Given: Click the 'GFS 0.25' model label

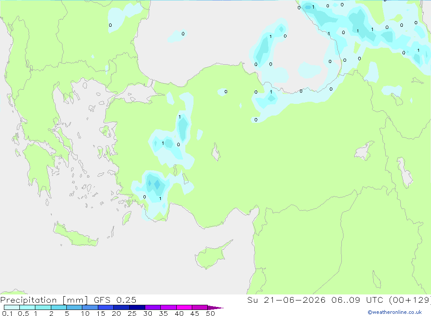Looking at the screenshot, I should (x=115, y=300).
